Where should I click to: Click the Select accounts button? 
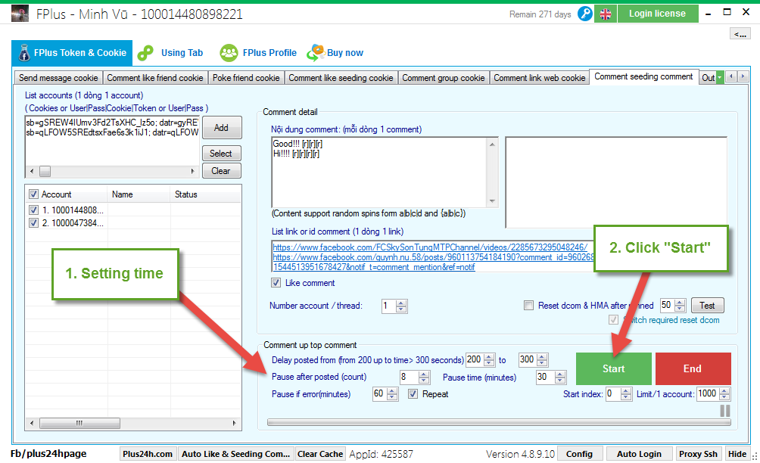point(222,154)
